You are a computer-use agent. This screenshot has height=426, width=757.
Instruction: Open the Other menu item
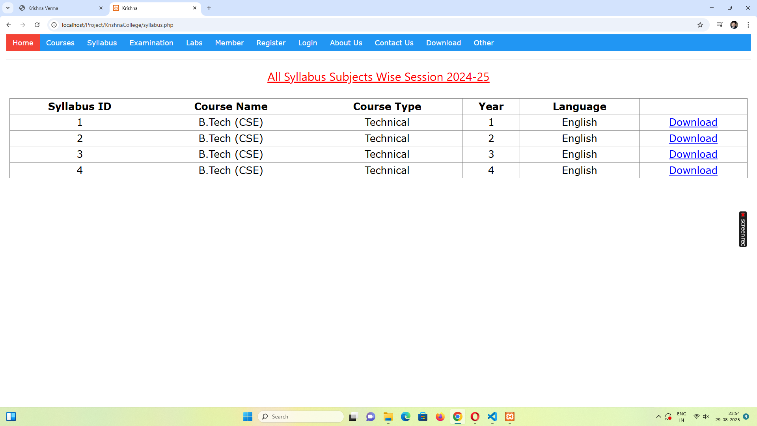484,43
